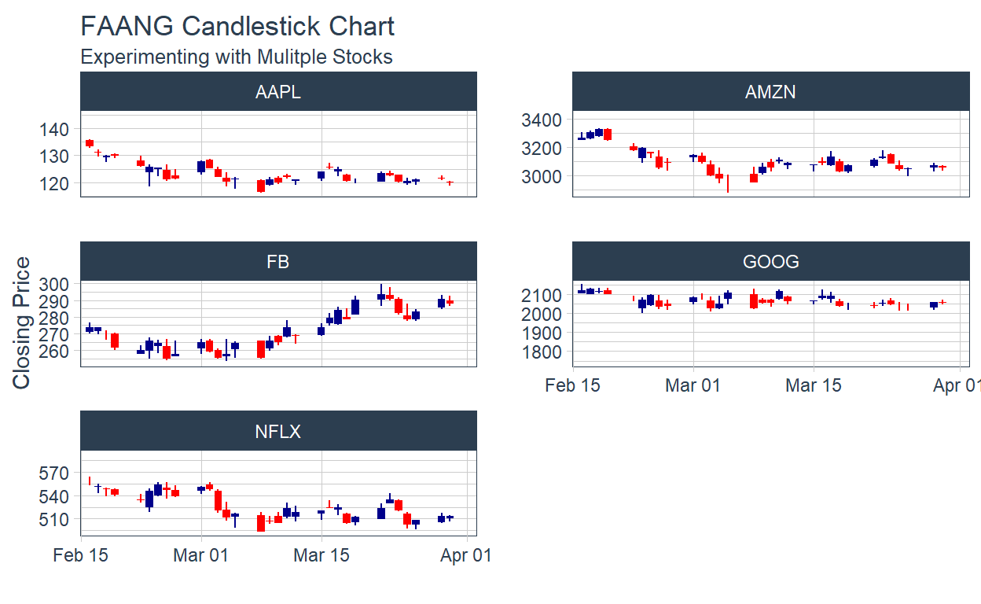This screenshot has height=604, width=981.
Task: Click the "FAANG Candlestick Chart" title
Action: [x=237, y=27]
